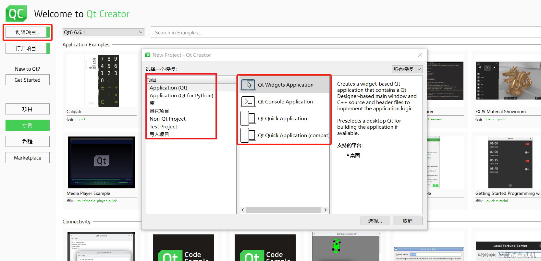Image resolution: width=541 pixels, height=261 pixels.
Task: Open Getting Started Programming example thumbnail
Action: coord(510,162)
